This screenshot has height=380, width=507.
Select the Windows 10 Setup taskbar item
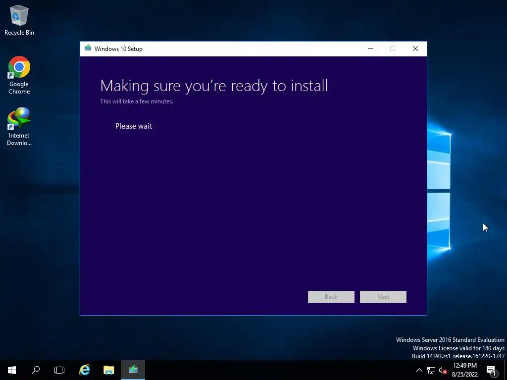pos(133,370)
